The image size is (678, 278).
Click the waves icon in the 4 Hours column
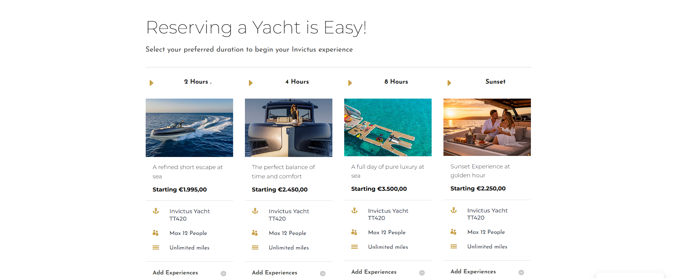255,247
